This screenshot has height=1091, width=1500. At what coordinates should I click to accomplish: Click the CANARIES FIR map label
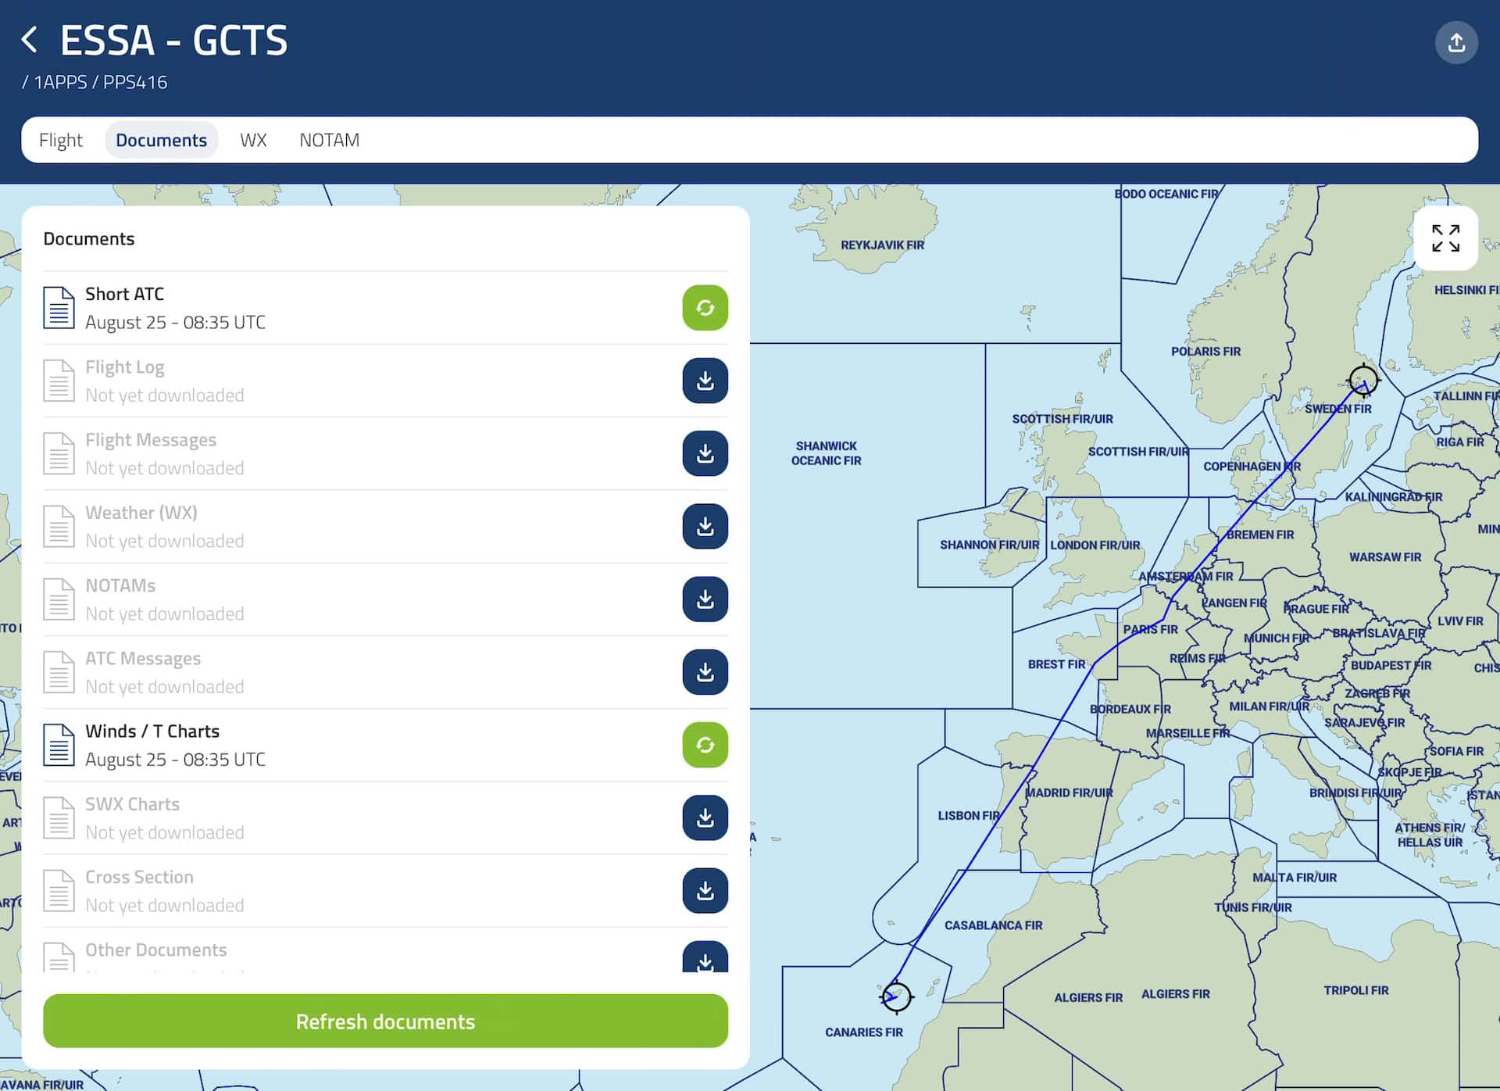coord(863,1032)
